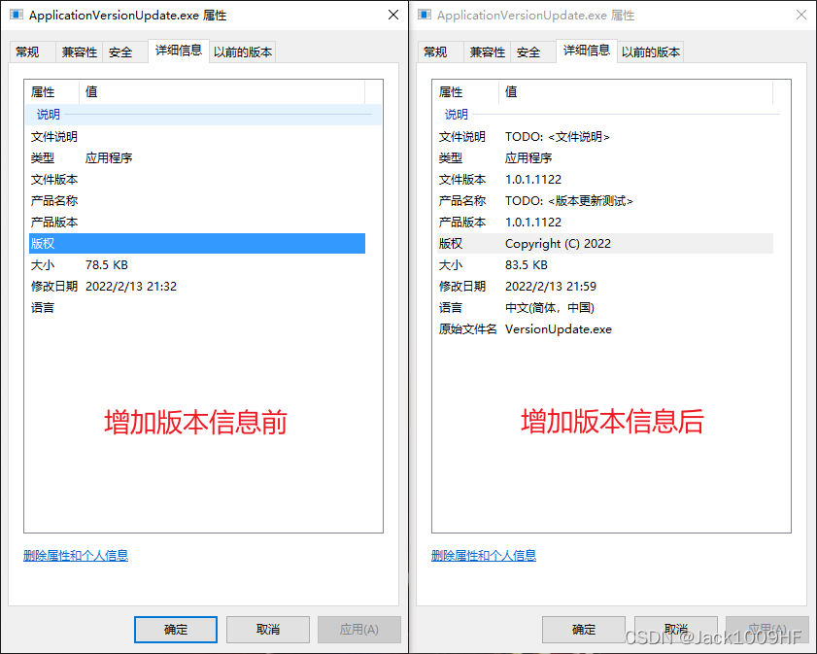The image size is (817, 654).
Task: Click 删除属性和个人信息 link in left window
Action: [x=76, y=556]
